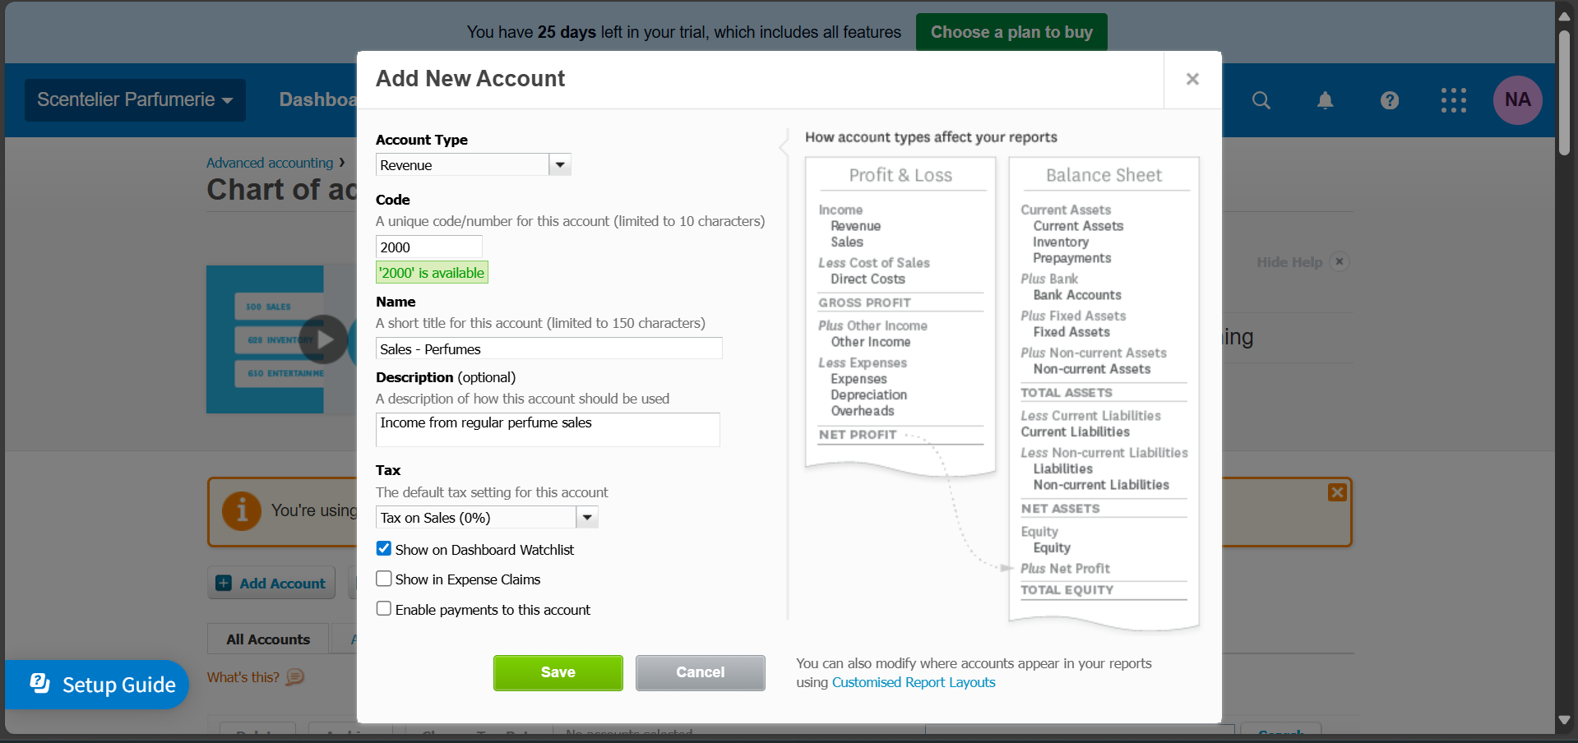Play the chart of accounts help video

click(323, 339)
